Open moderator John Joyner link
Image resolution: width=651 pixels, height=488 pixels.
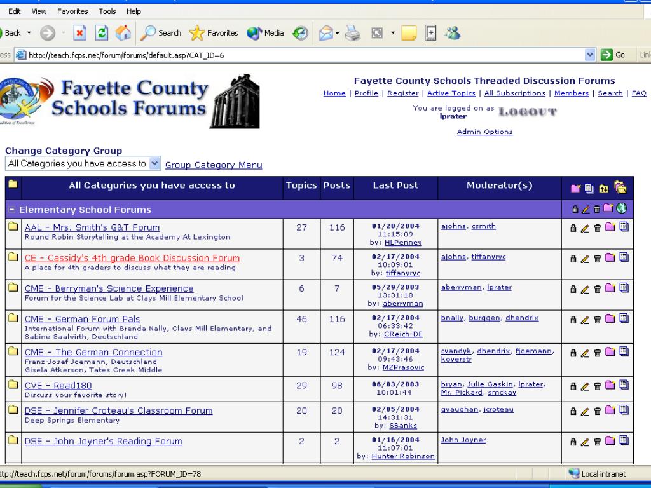coord(463,440)
